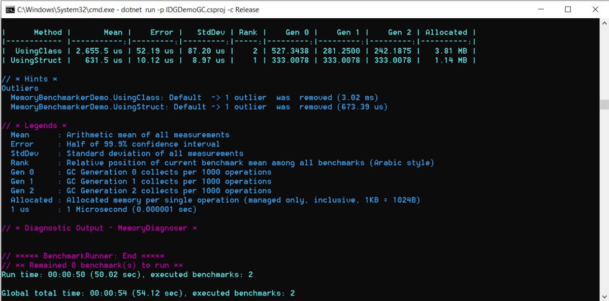Click the Gen 0 value '527.3438'
This screenshot has height=301, width=609.
pos(290,51)
